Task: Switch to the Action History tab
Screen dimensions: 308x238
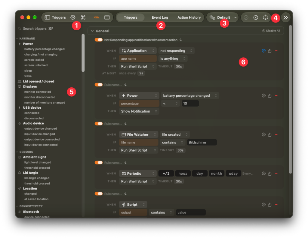Action: coord(189,17)
